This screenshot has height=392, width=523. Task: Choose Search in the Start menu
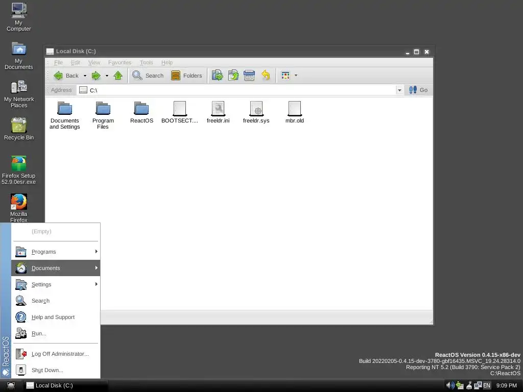56,301
